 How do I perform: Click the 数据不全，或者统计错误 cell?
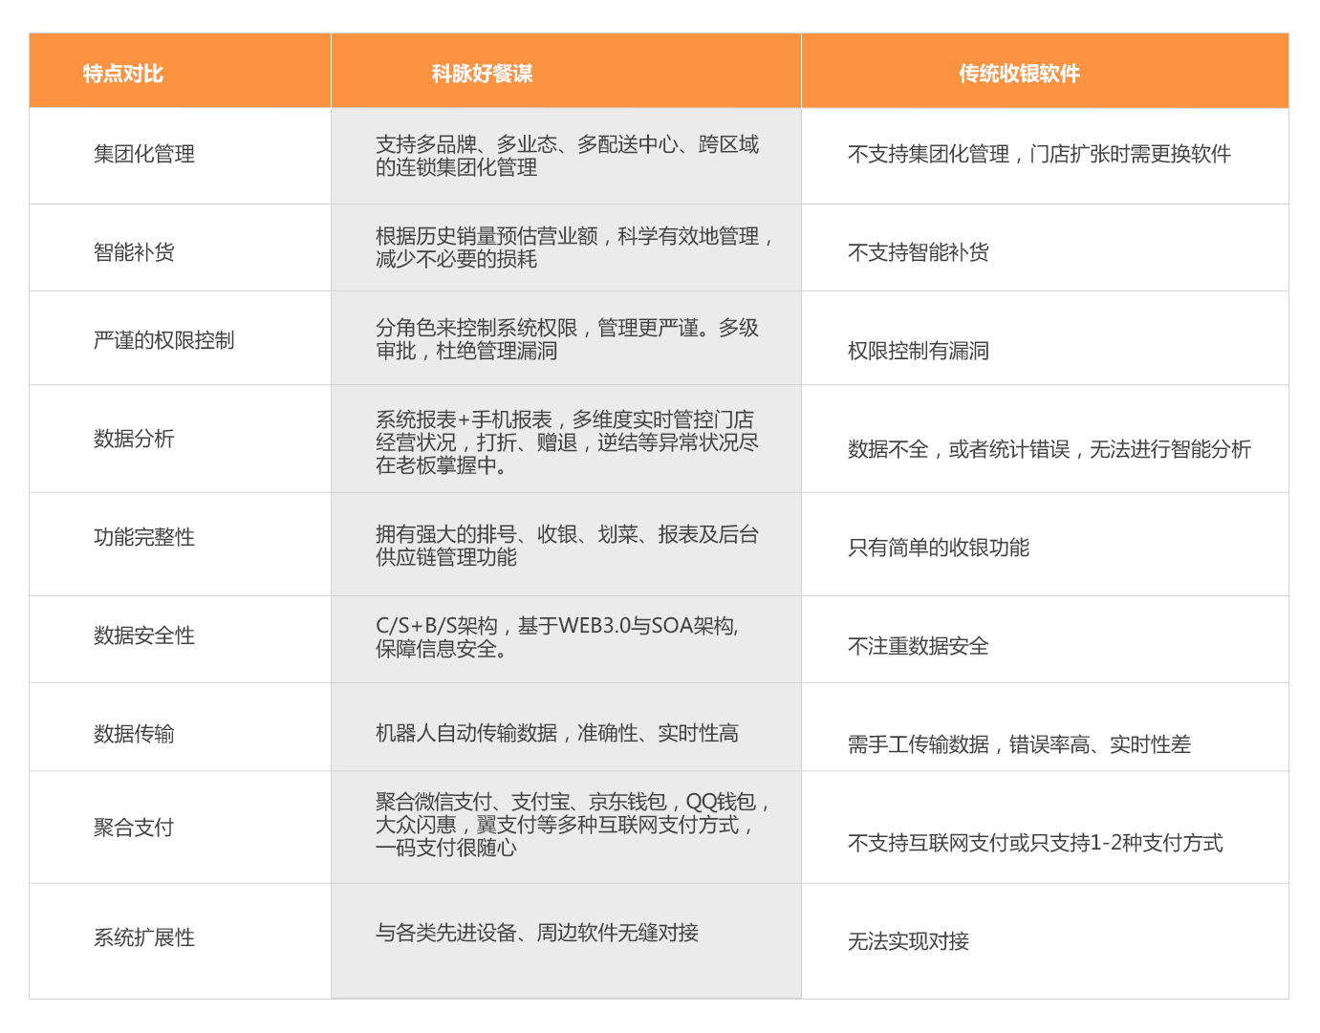click(1045, 439)
